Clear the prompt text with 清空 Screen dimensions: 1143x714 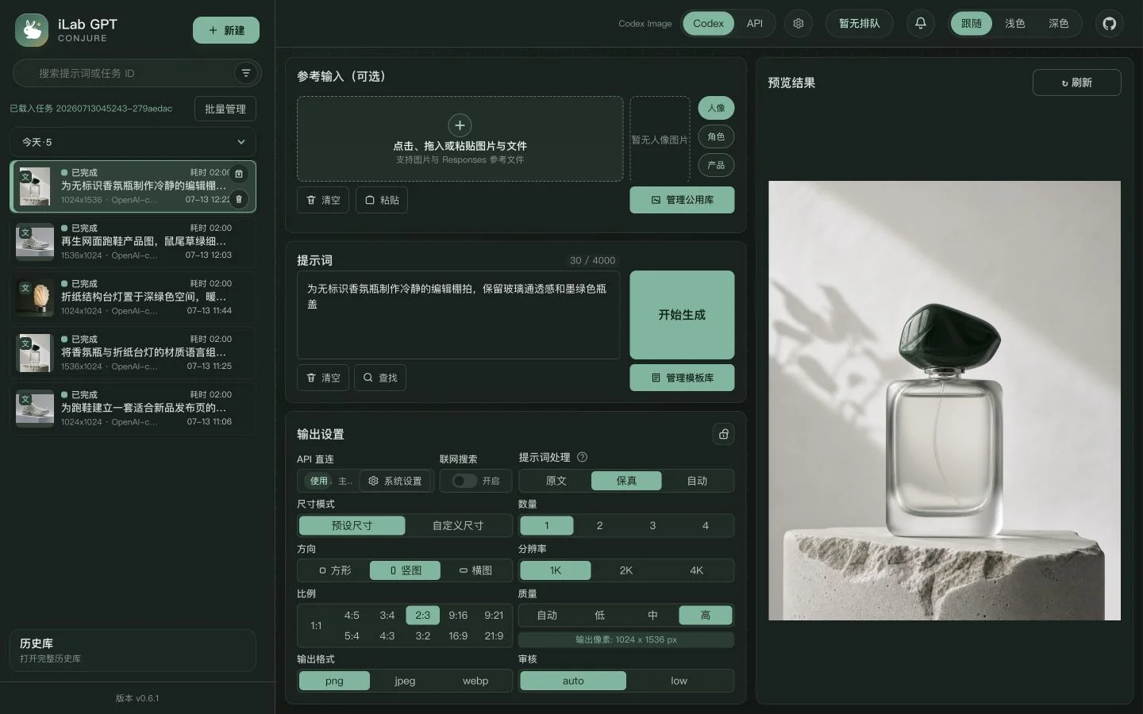point(323,378)
